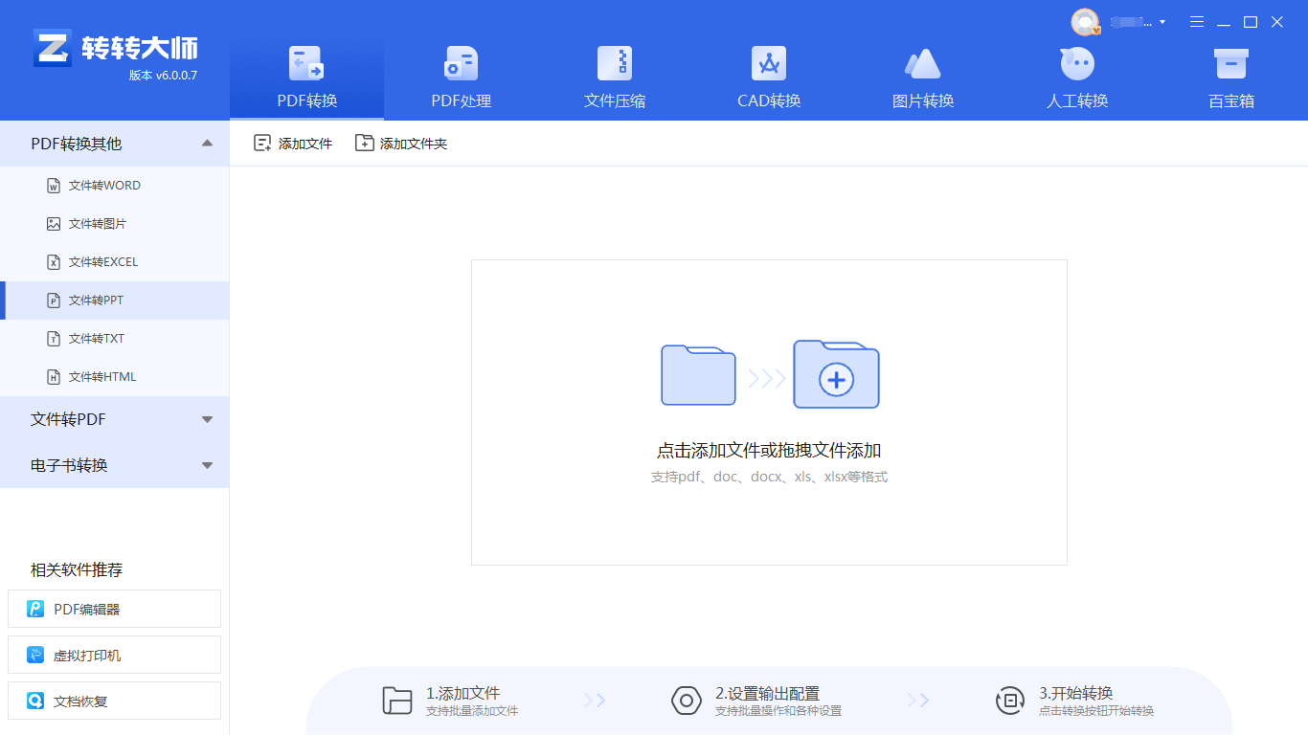Image resolution: width=1308 pixels, height=735 pixels.
Task: Expand the 电子书转换 section
Action: 115,466
